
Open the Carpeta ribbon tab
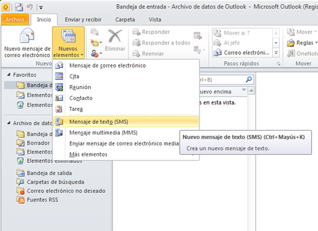click(125, 20)
